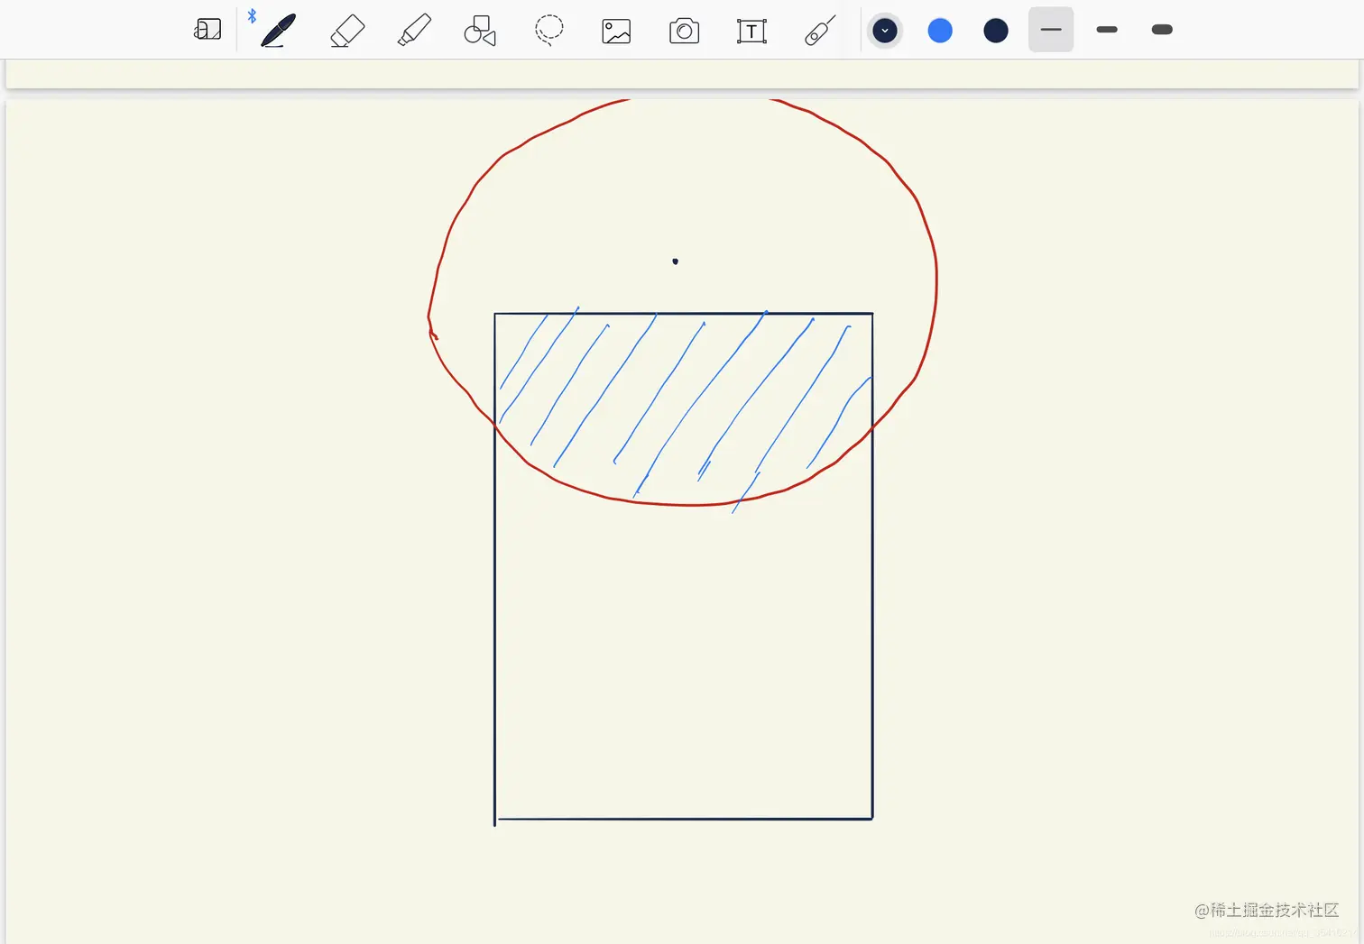This screenshot has width=1364, height=944.
Task: Open the image insertion tool
Action: [615, 30]
